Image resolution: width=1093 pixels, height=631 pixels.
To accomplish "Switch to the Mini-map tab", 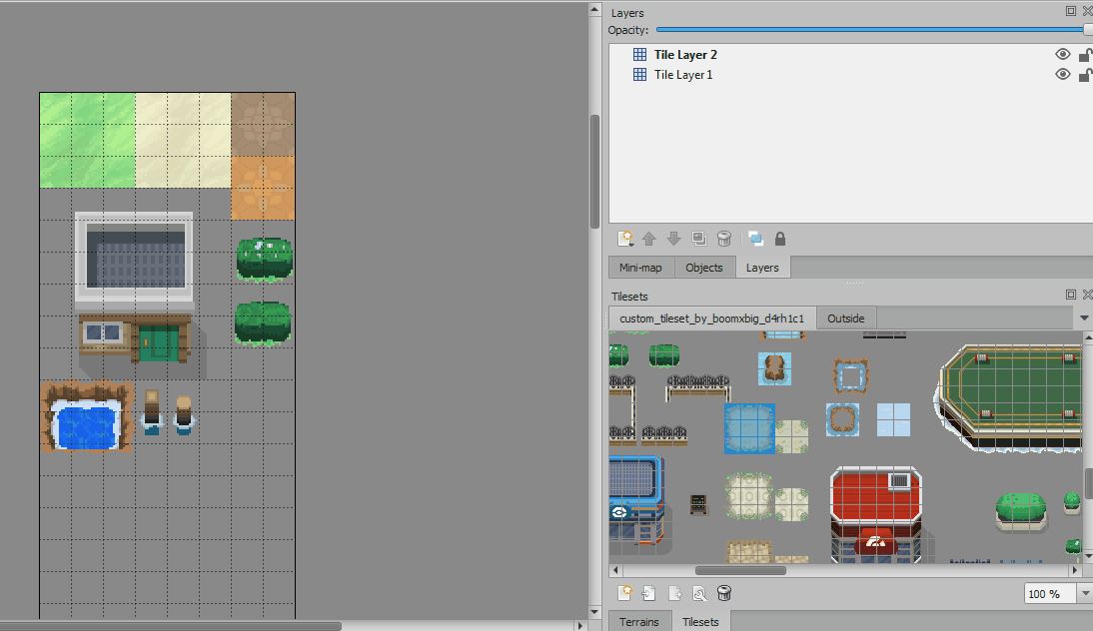I will [640, 268].
